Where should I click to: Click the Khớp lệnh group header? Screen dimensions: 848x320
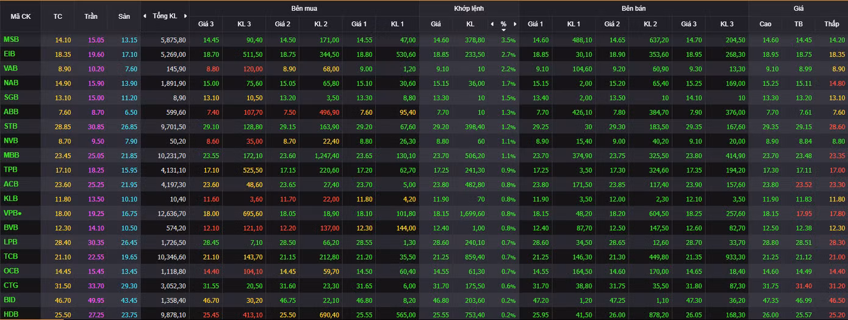469,9
